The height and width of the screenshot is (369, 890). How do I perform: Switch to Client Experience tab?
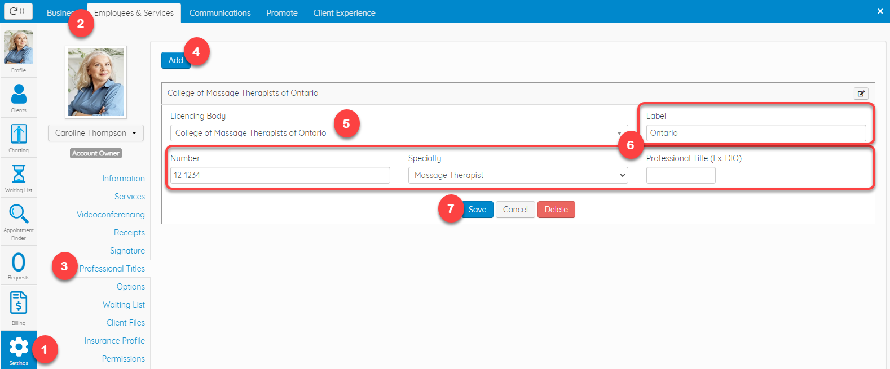(x=344, y=12)
